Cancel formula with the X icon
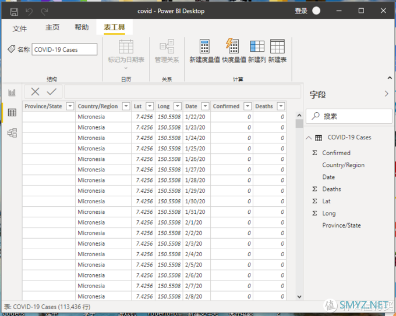Screen dimensions: 396x316 pyautogui.click(x=35, y=91)
